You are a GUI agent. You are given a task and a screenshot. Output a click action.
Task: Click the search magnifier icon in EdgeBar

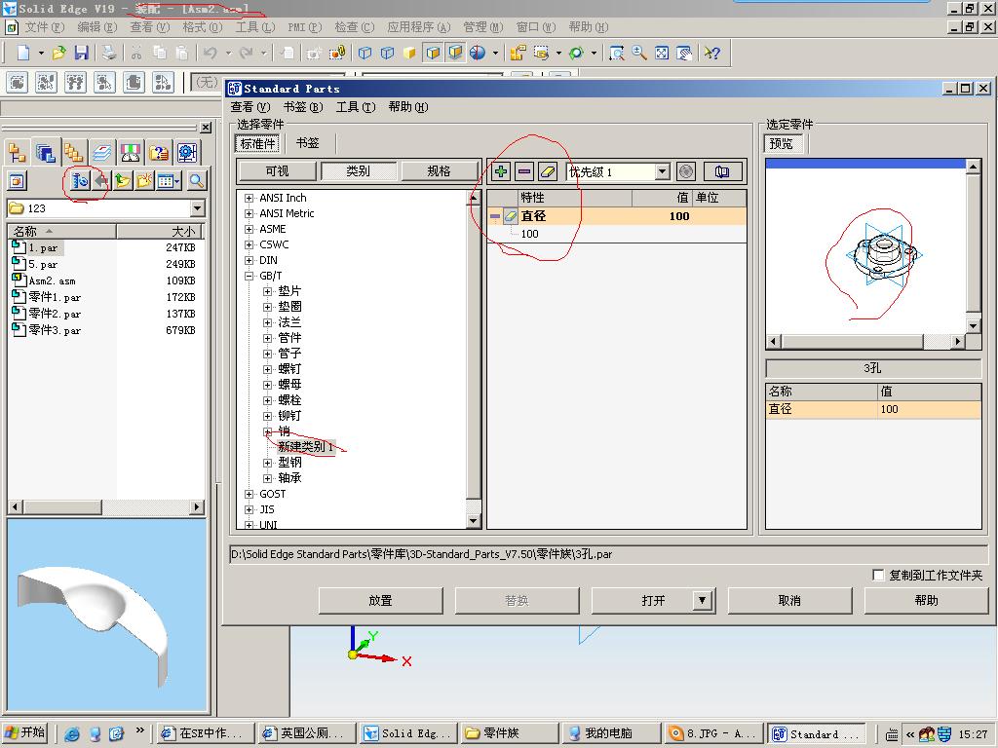pyautogui.click(x=197, y=181)
